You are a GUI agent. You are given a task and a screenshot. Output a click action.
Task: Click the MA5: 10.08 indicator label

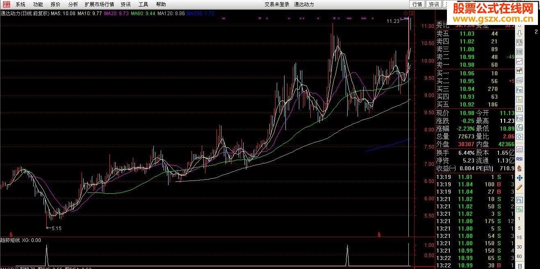coord(63,14)
